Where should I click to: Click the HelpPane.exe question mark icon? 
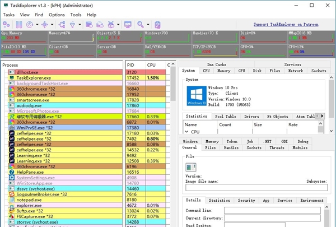coord(12,172)
